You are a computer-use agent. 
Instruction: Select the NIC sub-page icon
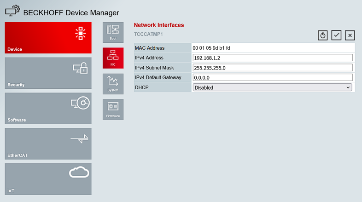coord(113,58)
